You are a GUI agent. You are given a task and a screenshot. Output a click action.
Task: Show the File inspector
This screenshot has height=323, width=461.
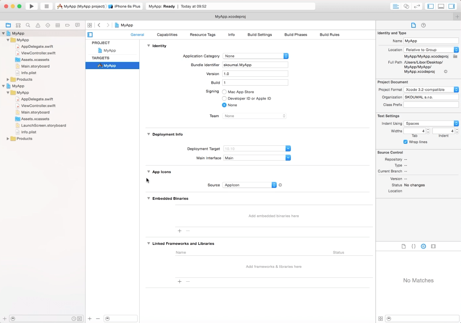pyautogui.click(x=414, y=25)
